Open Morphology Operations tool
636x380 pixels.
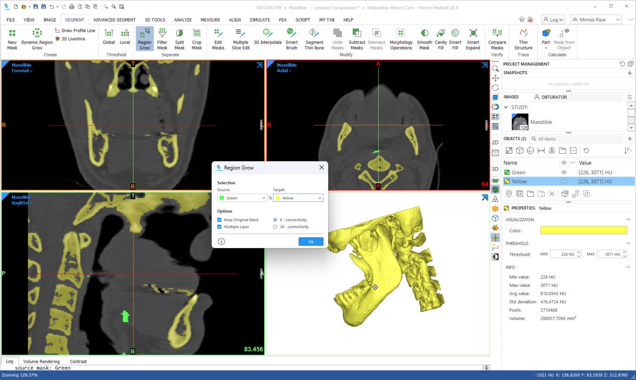(401, 39)
